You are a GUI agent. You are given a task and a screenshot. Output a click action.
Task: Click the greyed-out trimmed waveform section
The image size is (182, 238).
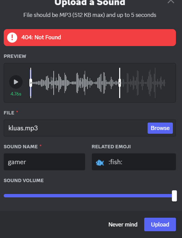[x=143, y=83]
